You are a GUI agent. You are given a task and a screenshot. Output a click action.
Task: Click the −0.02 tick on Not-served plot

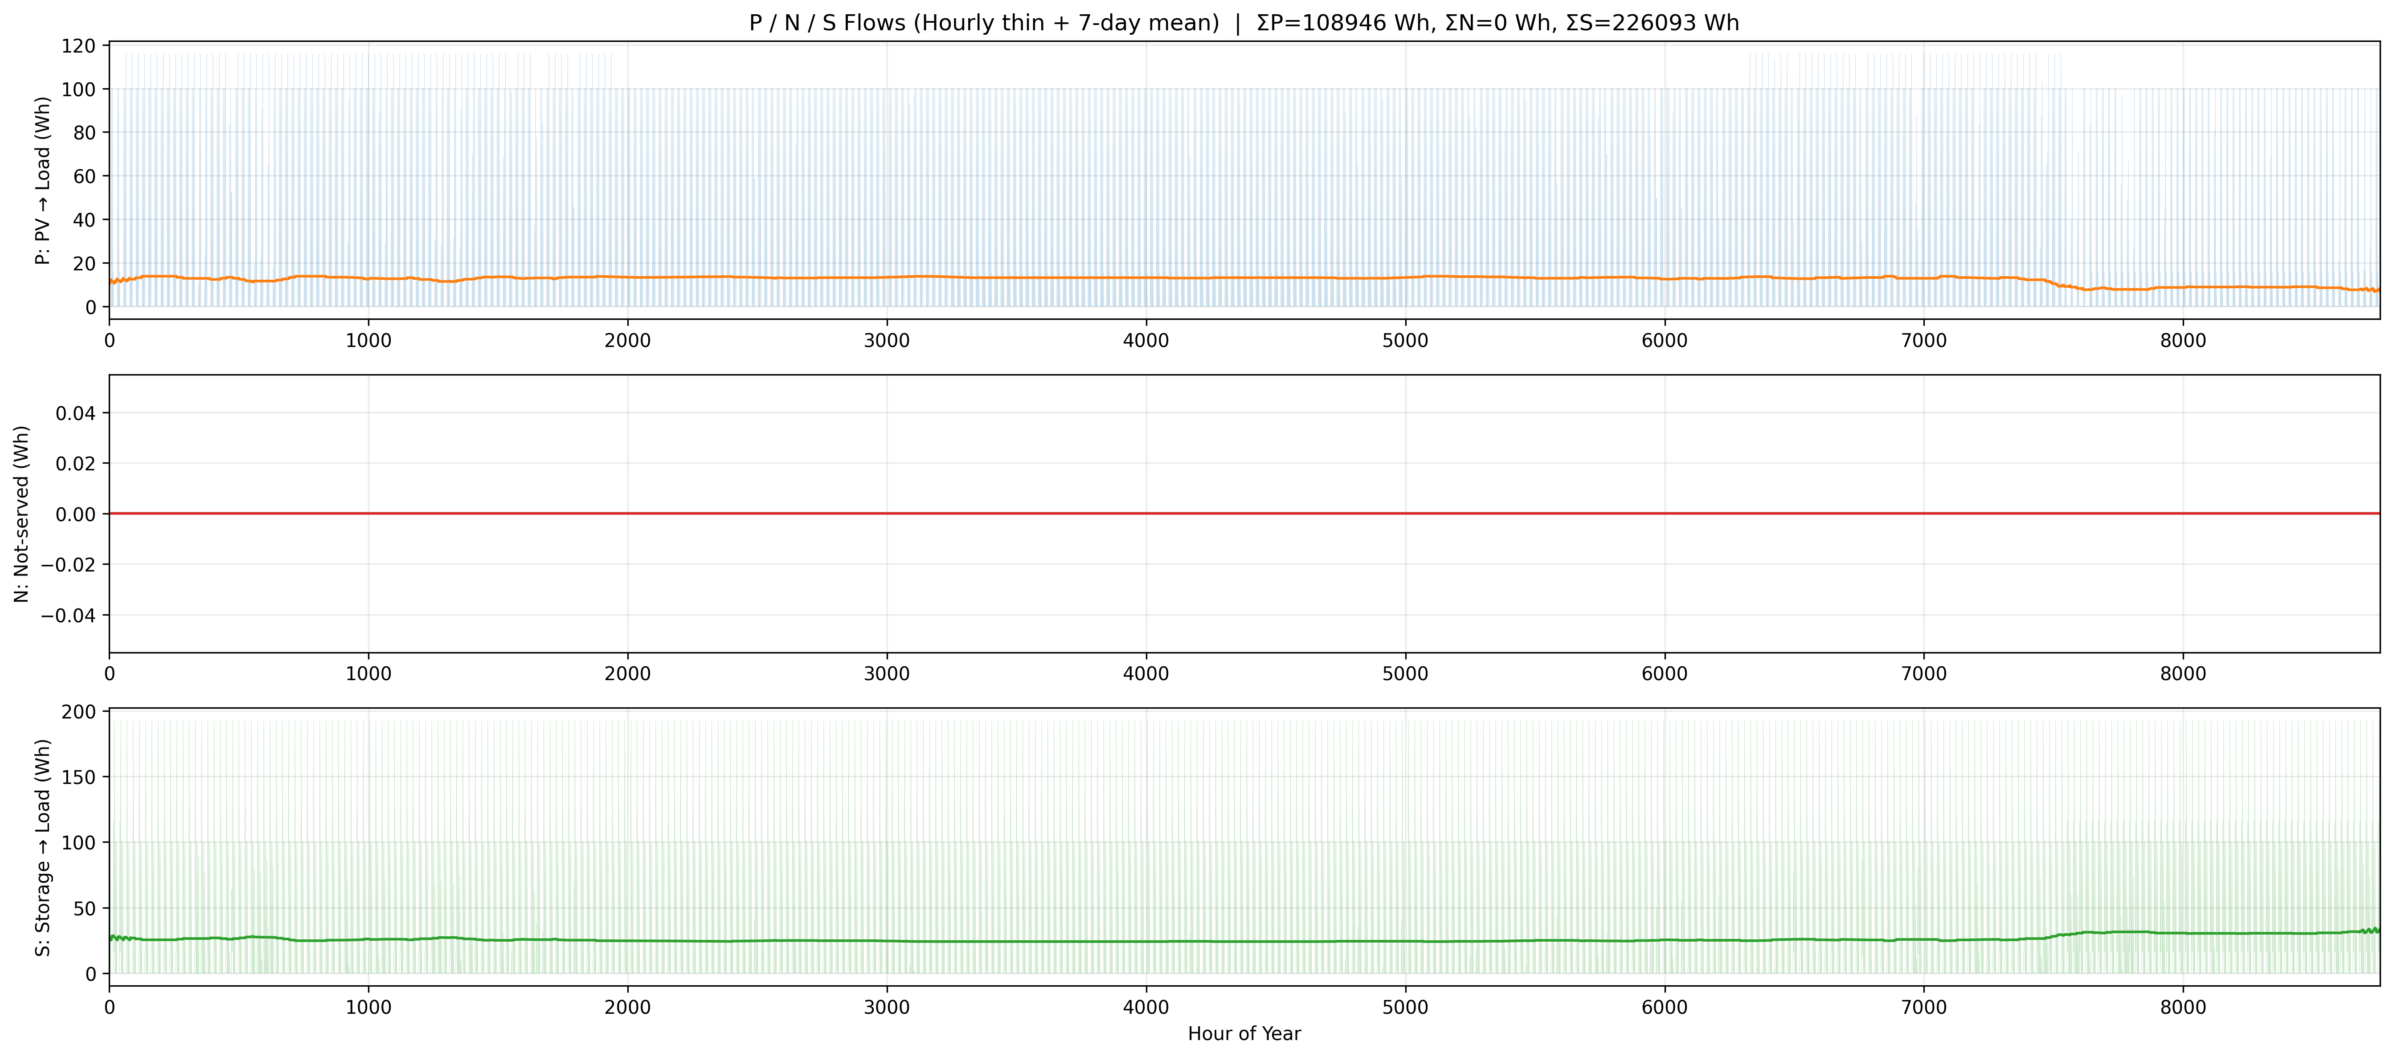[x=69, y=565]
